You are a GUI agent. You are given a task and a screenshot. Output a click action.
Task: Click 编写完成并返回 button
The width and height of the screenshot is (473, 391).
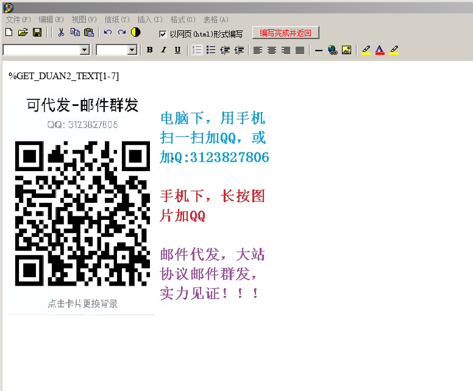pos(286,33)
